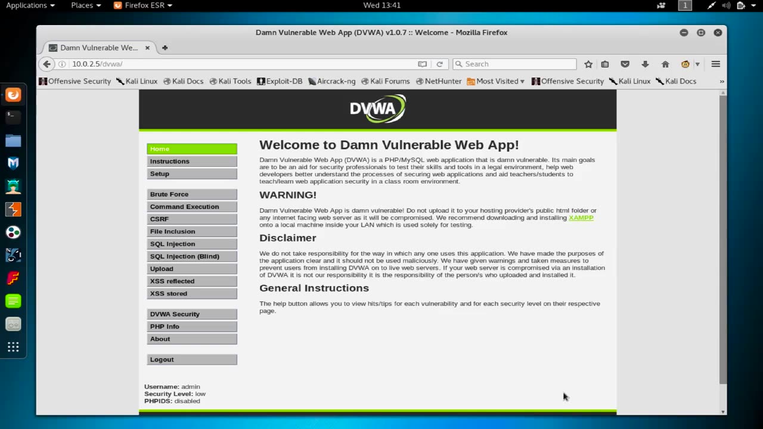The image size is (763, 429).
Task: Open SQL Injection (Blind) page
Action: [x=192, y=257]
